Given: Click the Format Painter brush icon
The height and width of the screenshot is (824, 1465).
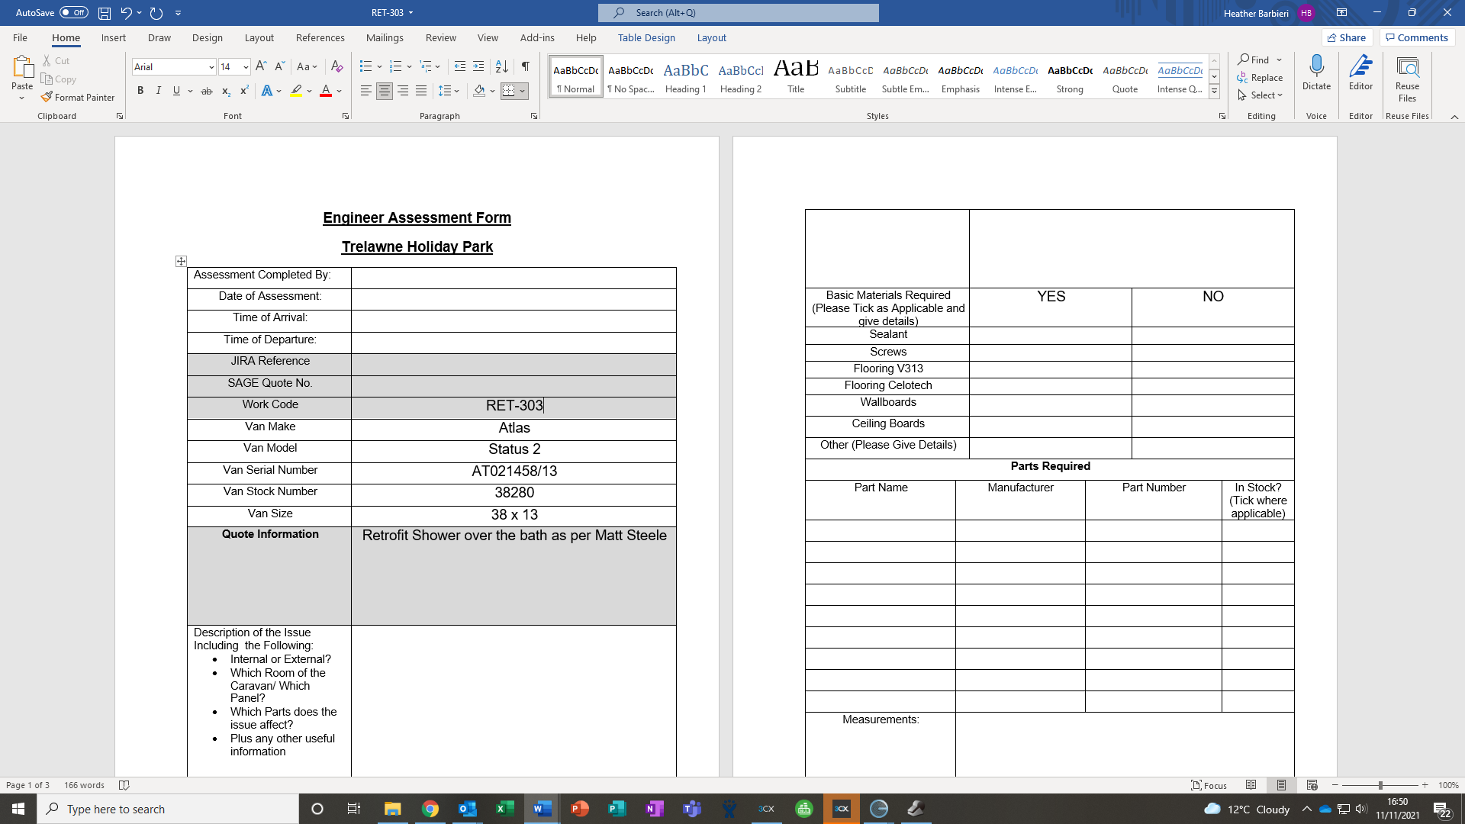Looking at the screenshot, I should pyautogui.click(x=47, y=97).
